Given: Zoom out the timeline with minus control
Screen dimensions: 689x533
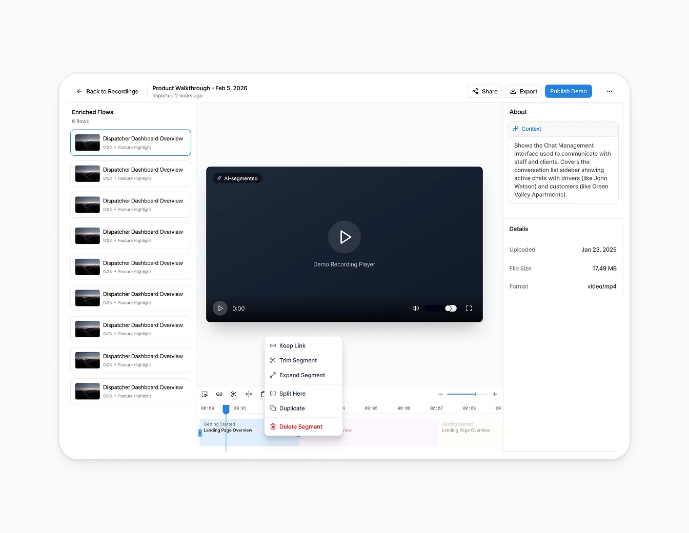Looking at the screenshot, I should pos(440,394).
